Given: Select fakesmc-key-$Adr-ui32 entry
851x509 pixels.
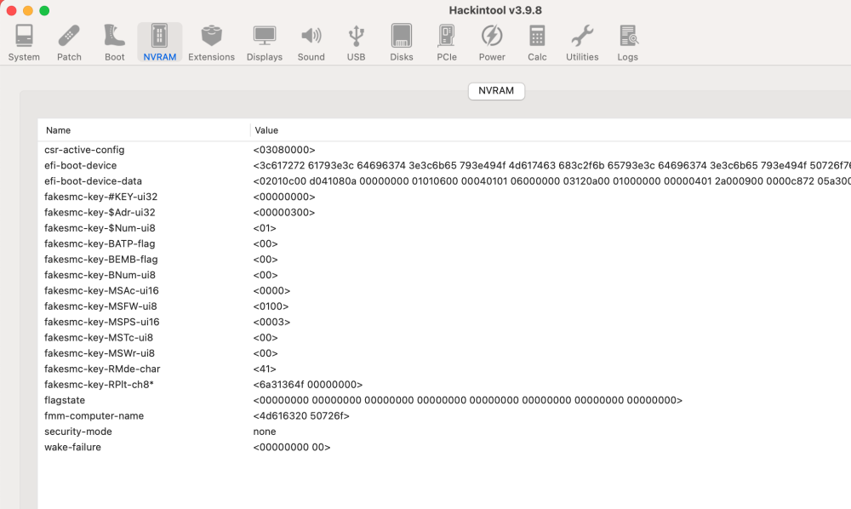Looking at the screenshot, I should [100, 213].
